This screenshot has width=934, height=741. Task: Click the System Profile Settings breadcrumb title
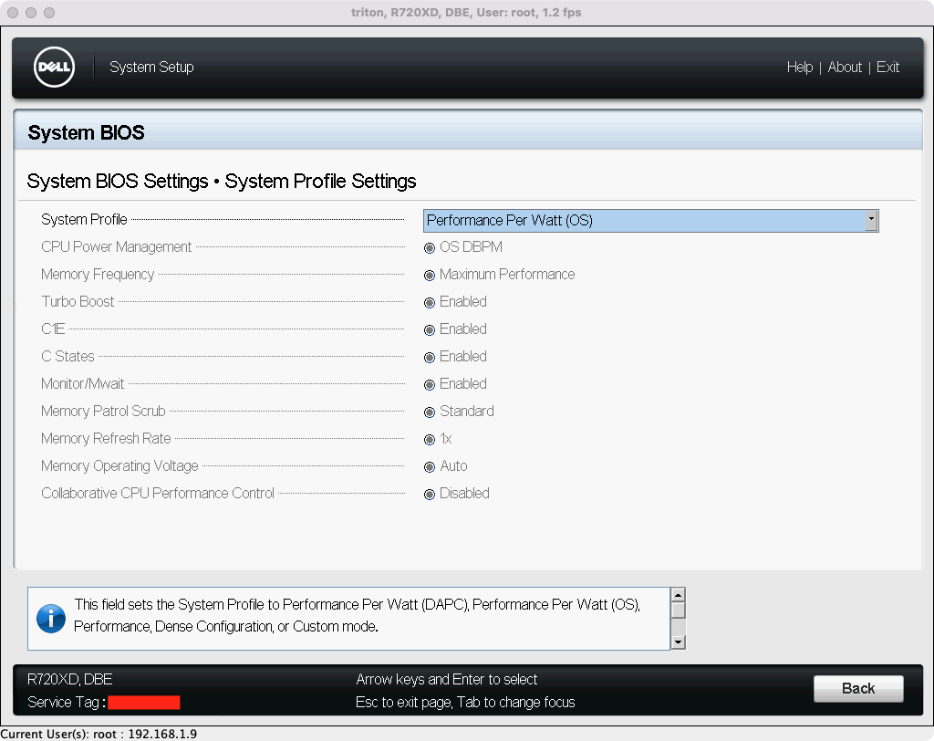pos(320,182)
